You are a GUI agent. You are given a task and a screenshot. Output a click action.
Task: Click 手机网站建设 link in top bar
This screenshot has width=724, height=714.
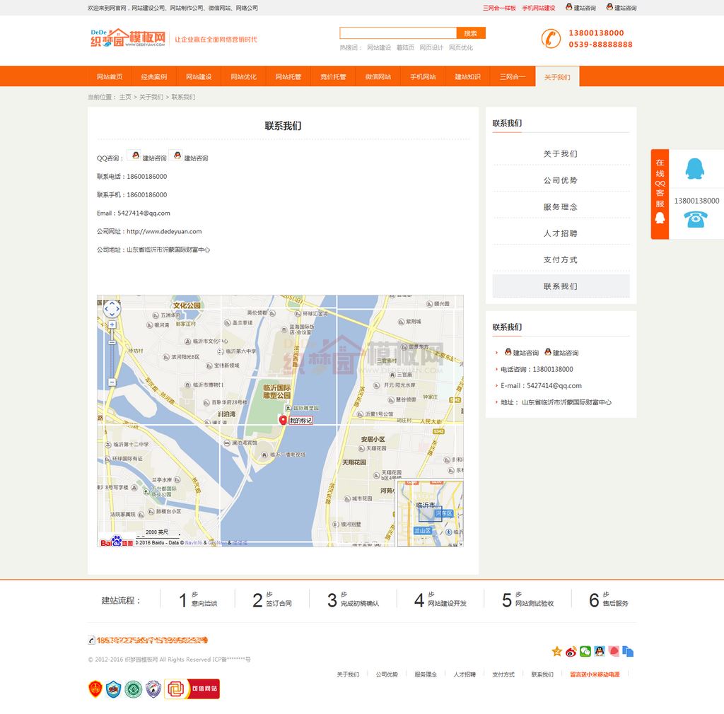tap(539, 8)
